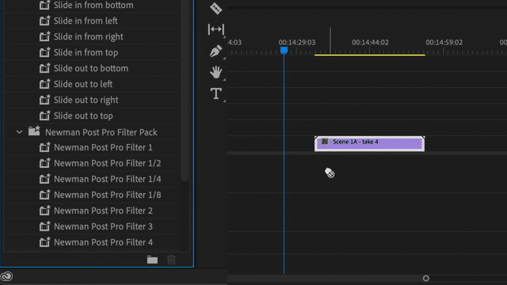This screenshot has height=285, width=507.
Task: Select the Slide in from bottom preset
Action: tap(93, 6)
